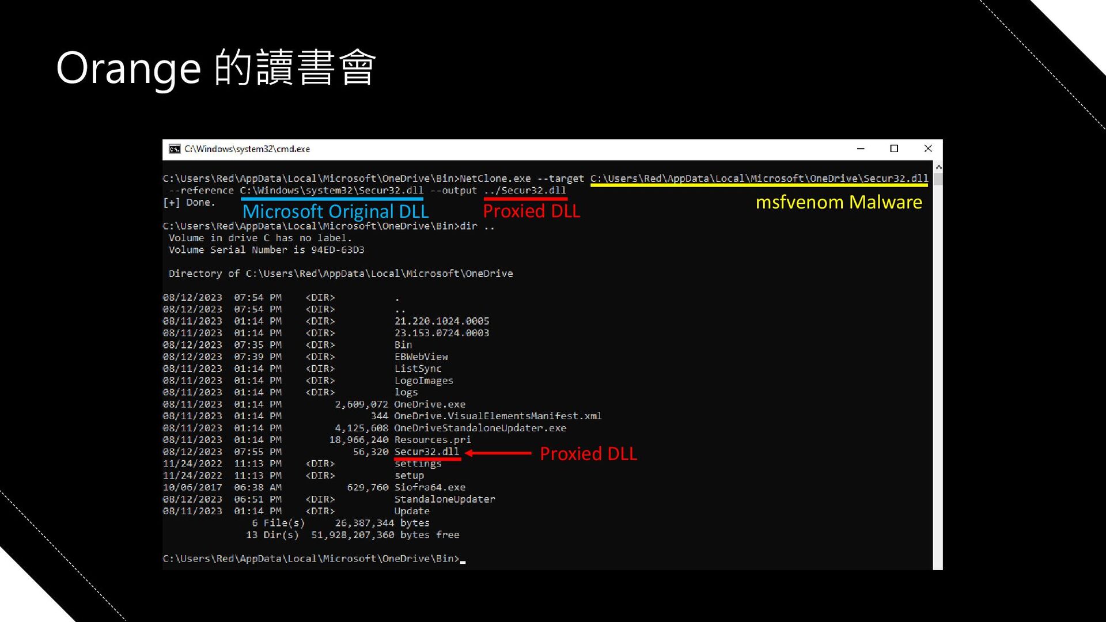
Task: Click the 'Siofra64.exe' file entry
Action: [x=430, y=487]
